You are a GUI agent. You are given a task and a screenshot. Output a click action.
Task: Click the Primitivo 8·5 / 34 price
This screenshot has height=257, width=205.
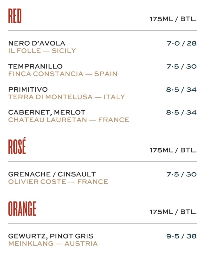[x=181, y=90]
